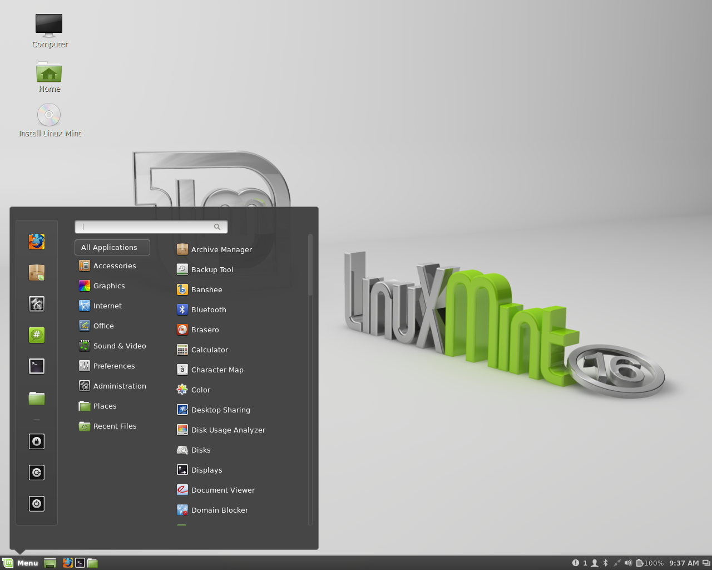
Task: Open the Administration category
Action: coord(119,386)
